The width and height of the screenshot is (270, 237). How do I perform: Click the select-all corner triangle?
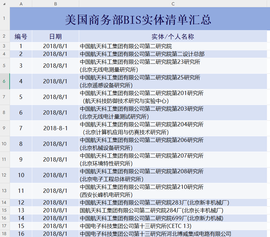pos(5,4)
